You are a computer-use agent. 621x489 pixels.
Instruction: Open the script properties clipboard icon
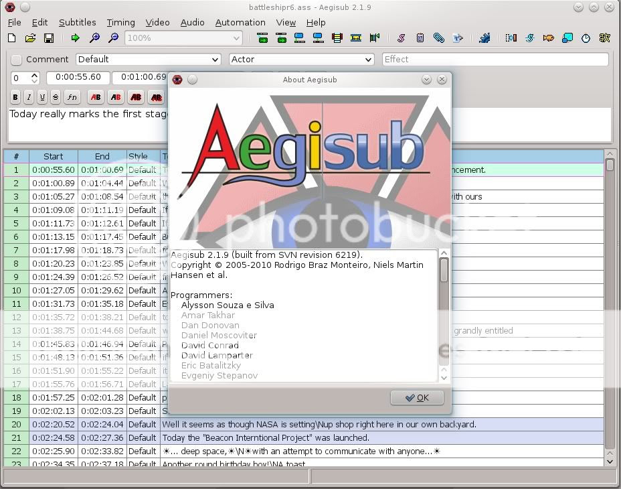[x=420, y=38]
